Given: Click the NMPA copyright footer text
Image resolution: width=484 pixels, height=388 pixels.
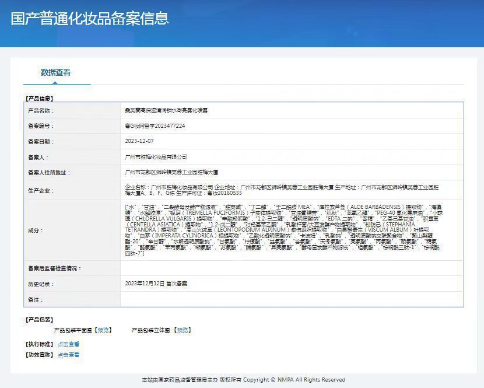Looking at the screenshot, I should click(x=244, y=380).
